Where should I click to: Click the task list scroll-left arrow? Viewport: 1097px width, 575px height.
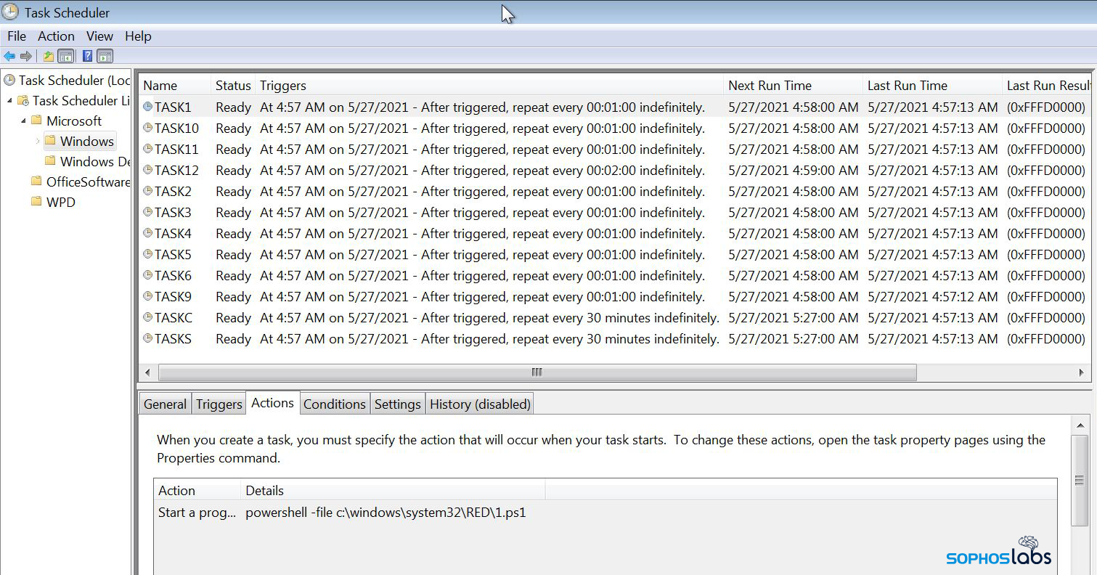click(148, 372)
